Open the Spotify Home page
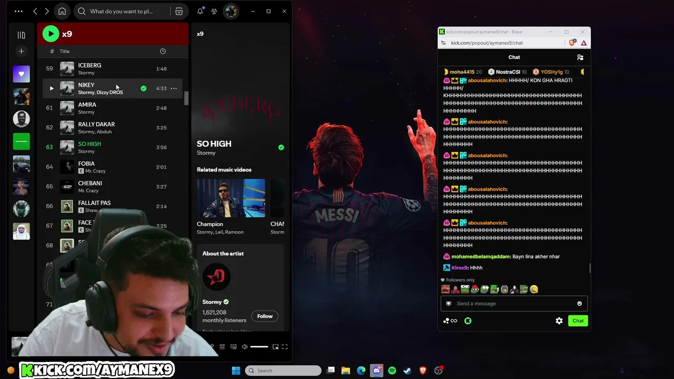674x379 pixels. (62, 11)
